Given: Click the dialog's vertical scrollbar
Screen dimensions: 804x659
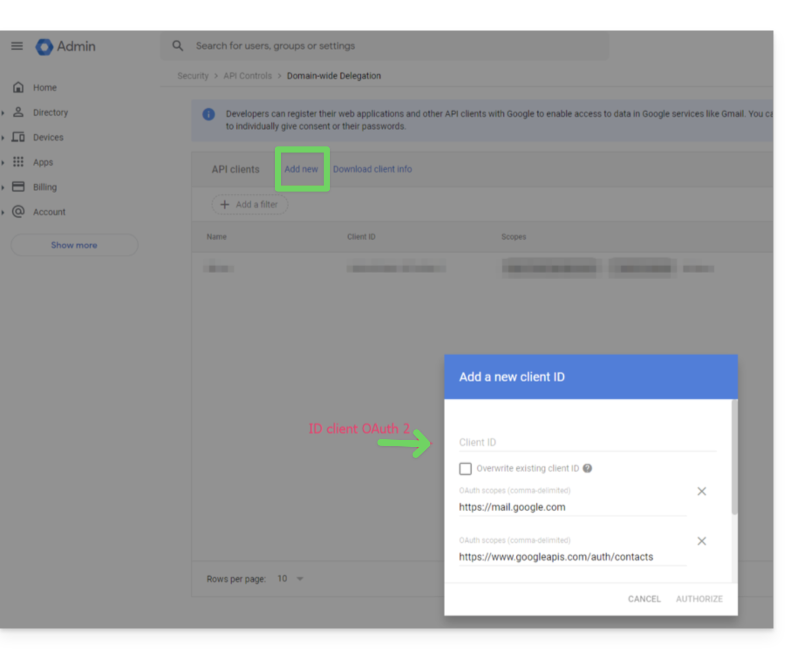Looking at the screenshot, I should tap(735, 457).
